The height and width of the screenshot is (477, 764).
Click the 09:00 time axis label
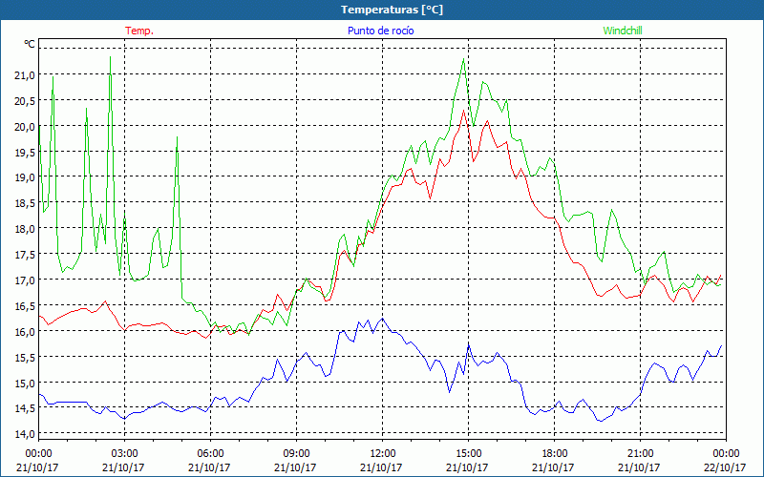coord(296,453)
